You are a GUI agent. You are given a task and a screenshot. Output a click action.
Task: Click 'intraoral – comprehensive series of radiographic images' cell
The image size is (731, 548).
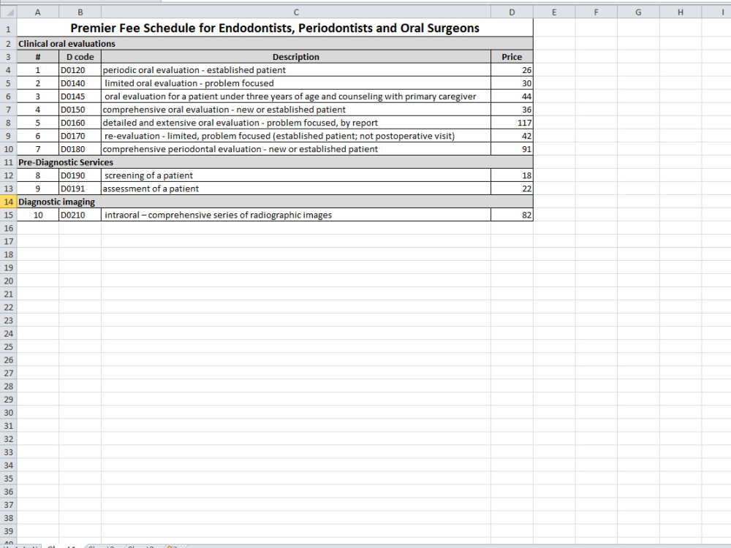(x=296, y=215)
